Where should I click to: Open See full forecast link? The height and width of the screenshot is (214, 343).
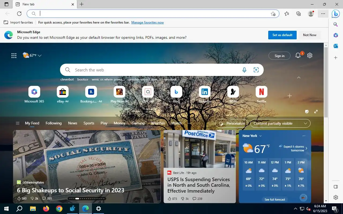(x=275, y=200)
